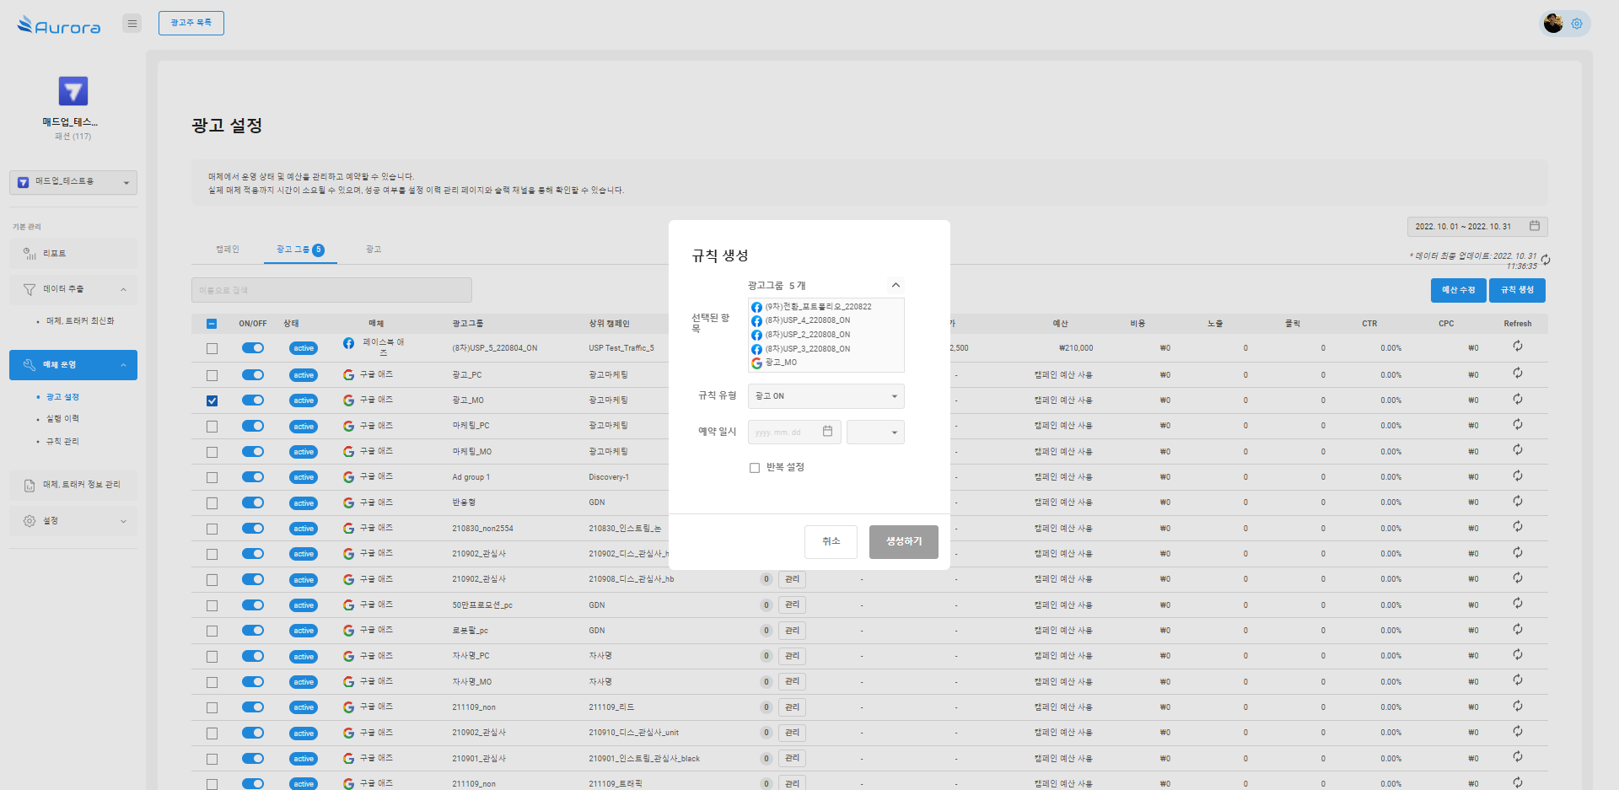Viewport: 1619px width, 790px height.
Task: Open the time dropdown next to the date field
Action: coord(875,433)
